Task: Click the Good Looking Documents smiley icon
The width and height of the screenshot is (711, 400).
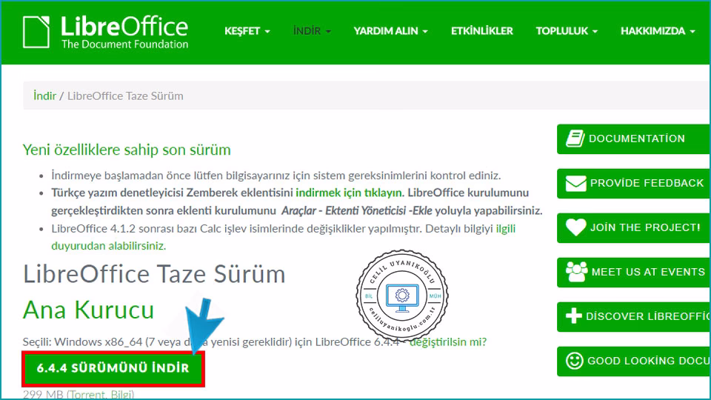Action: (x=574, y=361)
